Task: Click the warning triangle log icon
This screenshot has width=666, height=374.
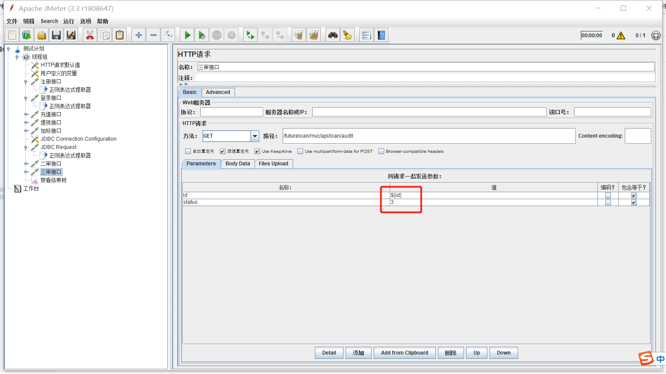Action: (x=621, y=35)
